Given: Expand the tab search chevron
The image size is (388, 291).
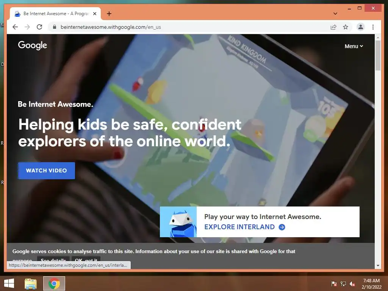Looking at the screenshot, I should [335, 14].
